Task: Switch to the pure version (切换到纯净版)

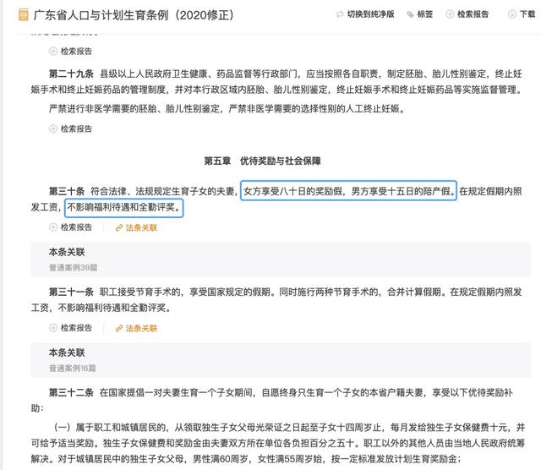Action: coord(370,14)
